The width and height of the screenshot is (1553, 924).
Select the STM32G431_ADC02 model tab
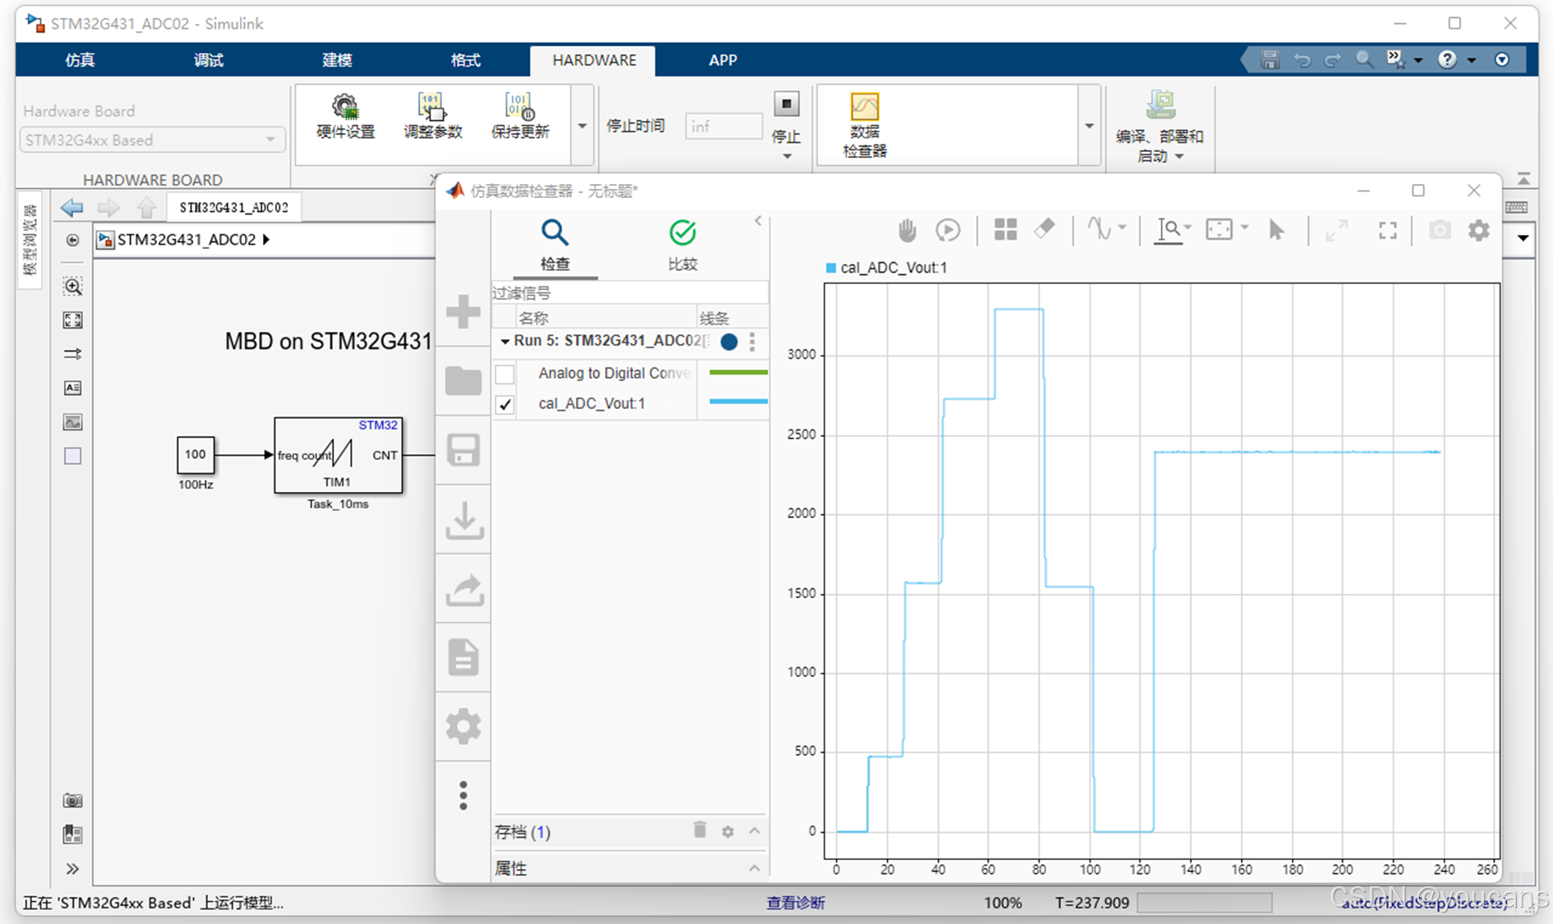pos(234,207)
